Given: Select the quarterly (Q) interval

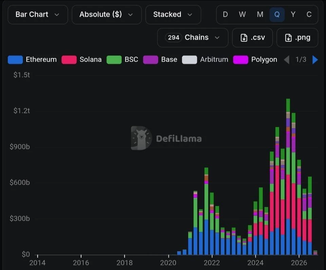Looking at the screenshot, I should pyautogui.click(x=277, y=15).
